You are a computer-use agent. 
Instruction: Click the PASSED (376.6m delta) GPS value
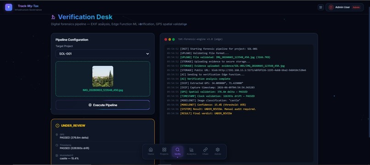pos(74,138)
